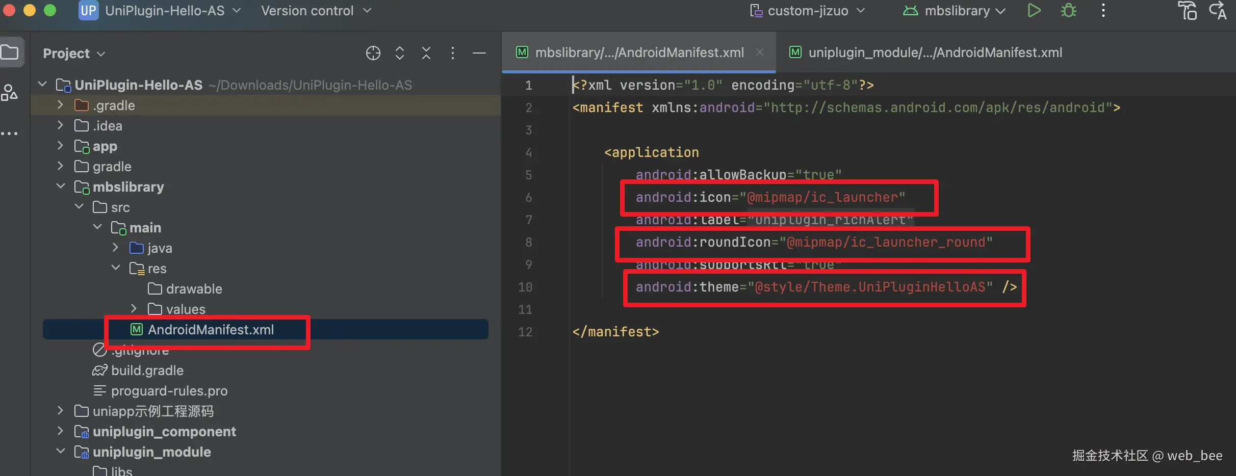The image size is (1236, 476).
Task: Open the More Actions vertical dots menu in the top toolbar
Action: point(1103,11)
